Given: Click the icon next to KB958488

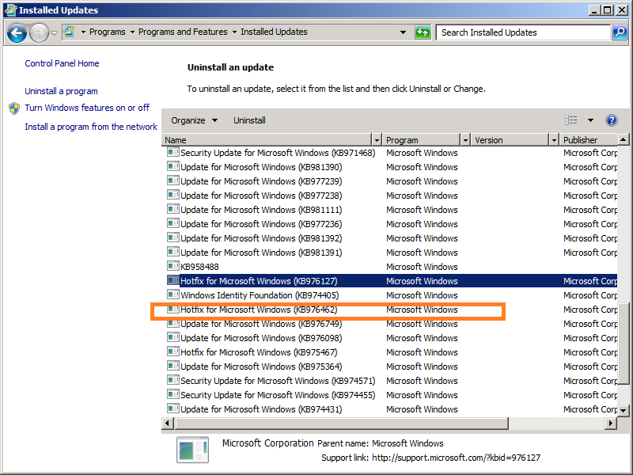Looking at the screenshot, I should coord(173,266).
